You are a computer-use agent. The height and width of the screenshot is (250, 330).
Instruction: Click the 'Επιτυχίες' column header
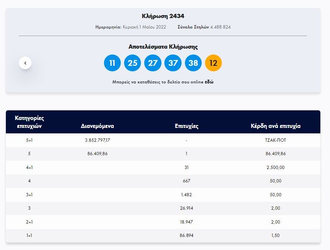coord(187,126)
